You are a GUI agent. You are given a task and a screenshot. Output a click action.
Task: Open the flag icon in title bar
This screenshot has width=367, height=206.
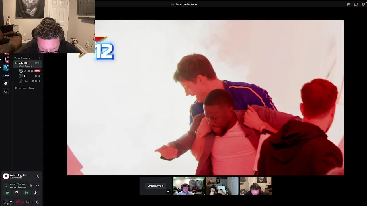(348, 4)
